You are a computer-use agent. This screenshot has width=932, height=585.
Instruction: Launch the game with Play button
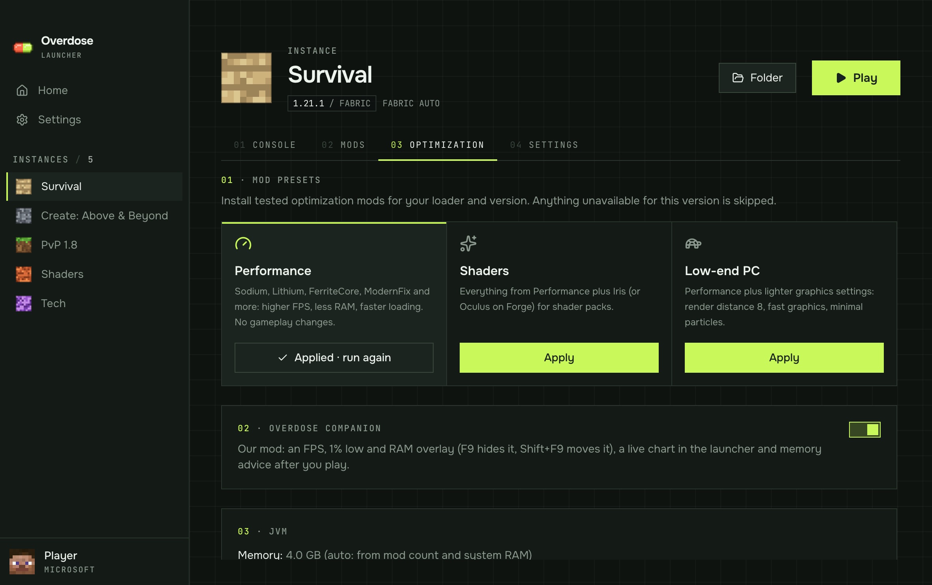pos(856,78)
